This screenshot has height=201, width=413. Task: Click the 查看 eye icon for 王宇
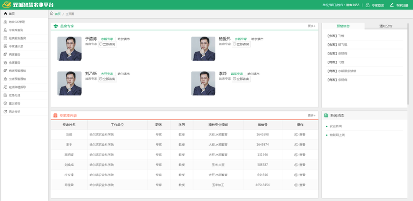click(x=296, y=144)
